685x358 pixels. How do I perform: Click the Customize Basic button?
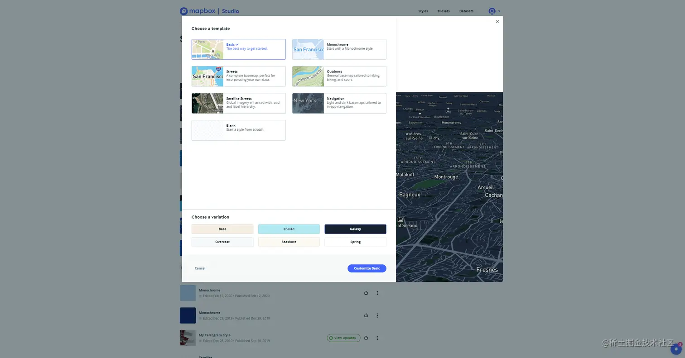[x=367, y=268]
